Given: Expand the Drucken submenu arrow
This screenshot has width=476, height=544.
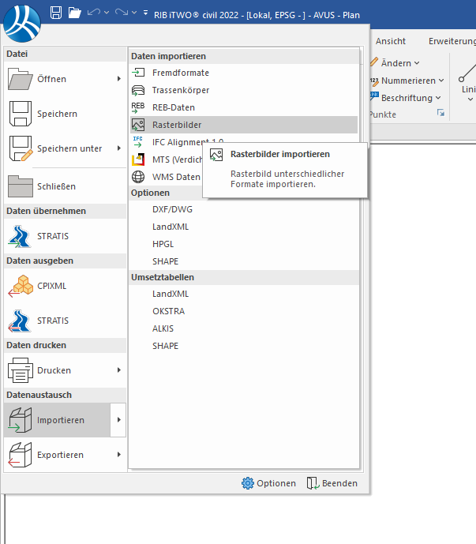Looking at the screenshot, I should click(x=119, y=370).
